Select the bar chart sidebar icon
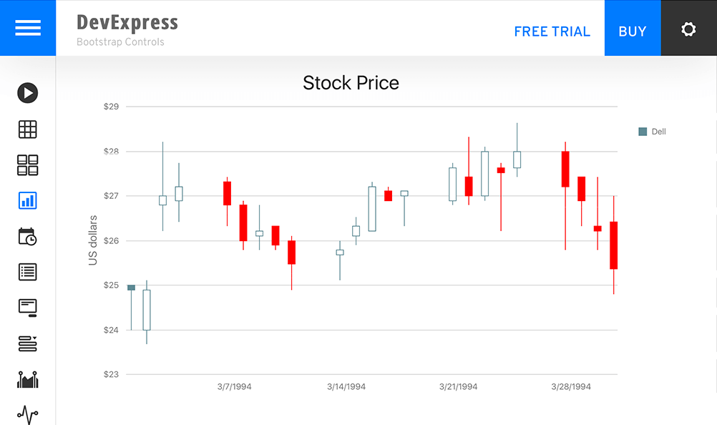The height and width of the screenshot is (425, 717). click(28, 200)
